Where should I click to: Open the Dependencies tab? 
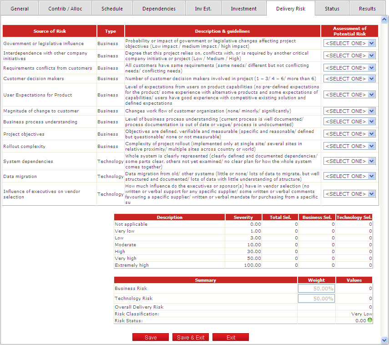[159, 9]
